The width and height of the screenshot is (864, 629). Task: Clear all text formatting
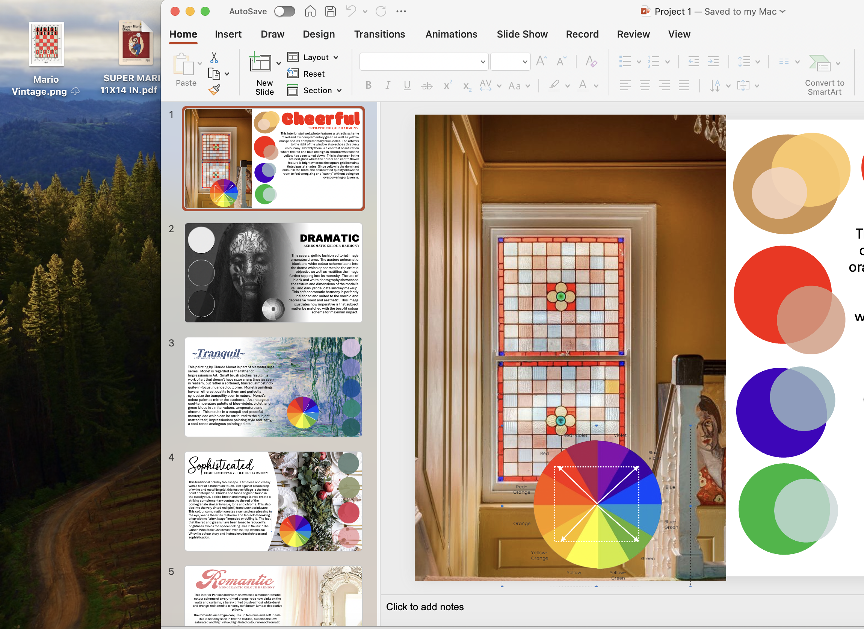tap(591, 61)
